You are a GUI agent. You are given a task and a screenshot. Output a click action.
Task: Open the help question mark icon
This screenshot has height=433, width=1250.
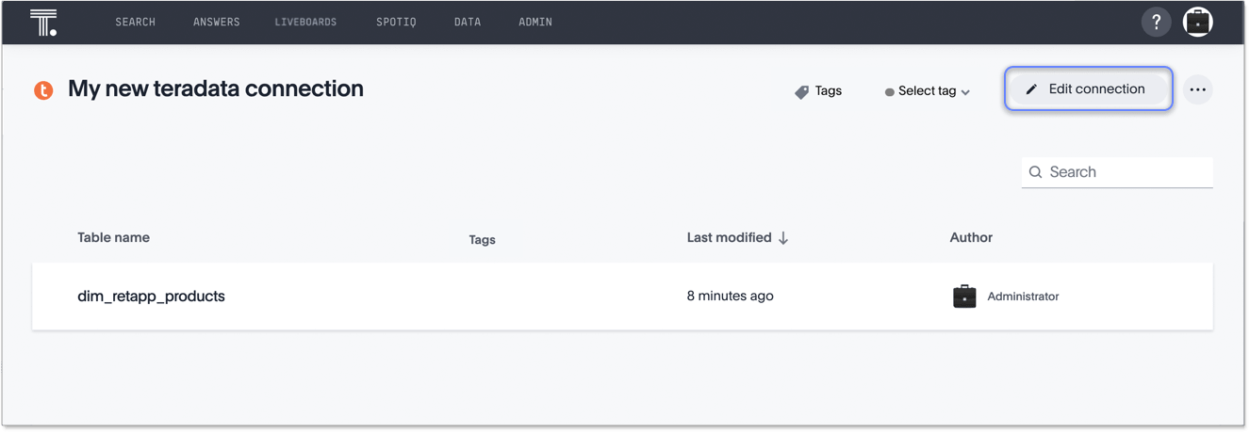[1156, 22]
